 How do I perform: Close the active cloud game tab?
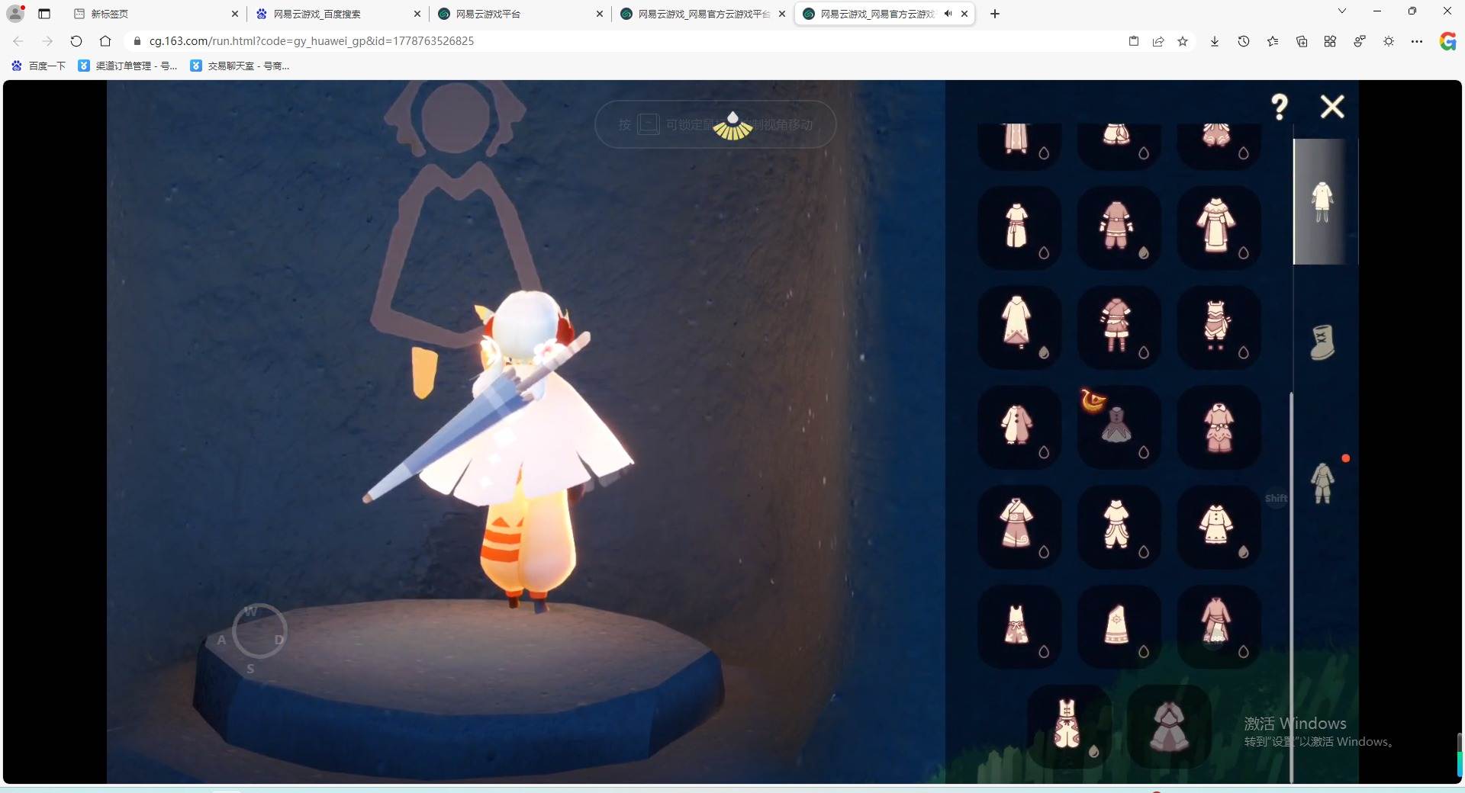(x=964, y=14)
